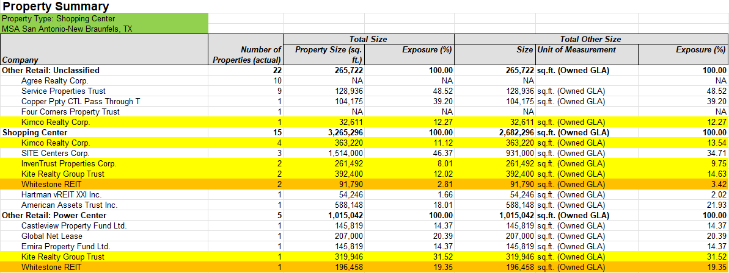Click the Company column header
The width and height of the screenshot is (729, 273).
pyautogui.click(x=20, y=60)
